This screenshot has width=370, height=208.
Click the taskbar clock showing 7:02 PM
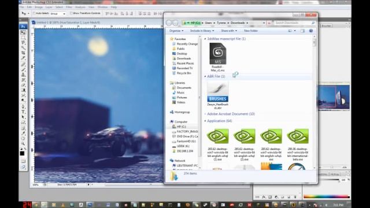(x=338, y=205)
